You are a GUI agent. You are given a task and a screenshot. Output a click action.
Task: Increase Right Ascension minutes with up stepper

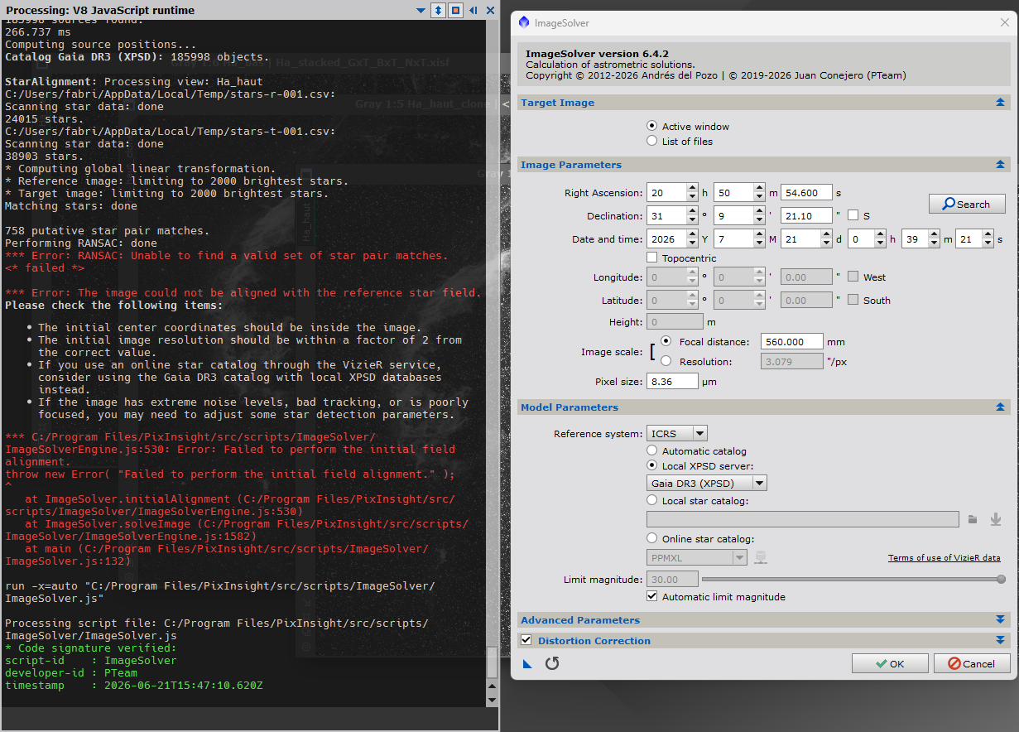click(x=759, y=189)
